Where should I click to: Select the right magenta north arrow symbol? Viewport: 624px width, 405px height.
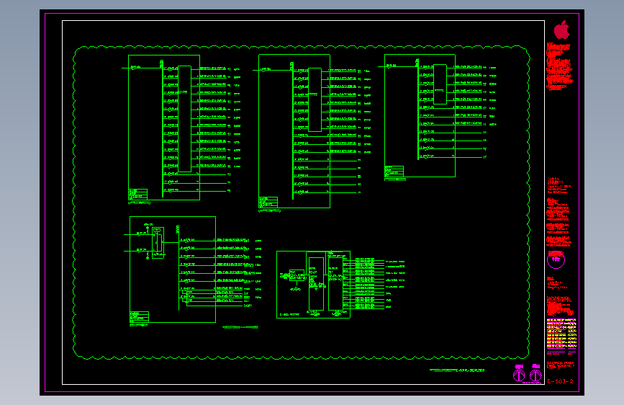click(x=535, y=374)
